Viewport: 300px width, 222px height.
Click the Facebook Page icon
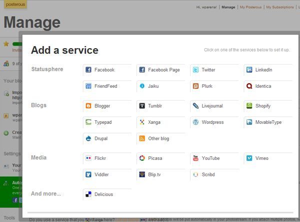point(142,70)
